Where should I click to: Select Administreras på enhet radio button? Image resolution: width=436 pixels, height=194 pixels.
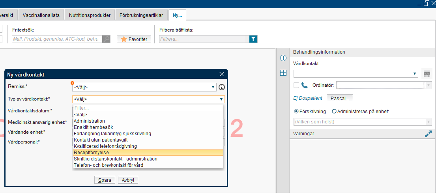[x=334, y=112]
